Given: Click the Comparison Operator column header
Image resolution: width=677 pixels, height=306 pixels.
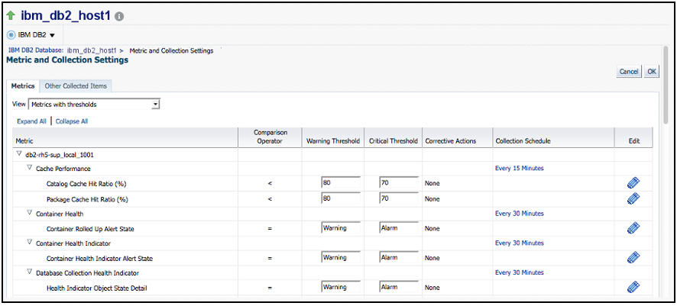Looking at the screenshot, I should [270, 137].
